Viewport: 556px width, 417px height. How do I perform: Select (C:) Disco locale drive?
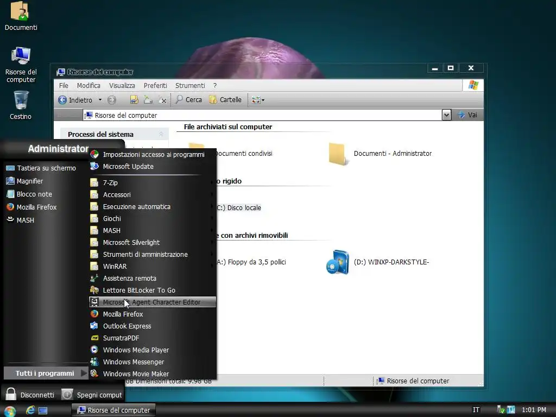click(239, 208)
